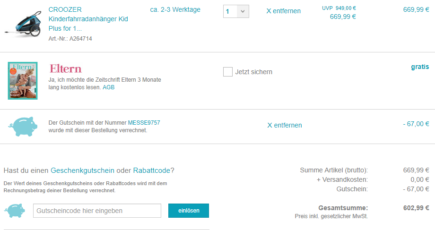The width and height of the screenshot is (435, 230).
Task: Click the piggy bank icon beside voucher MESSE9757
Action: [x=22, y=126]
